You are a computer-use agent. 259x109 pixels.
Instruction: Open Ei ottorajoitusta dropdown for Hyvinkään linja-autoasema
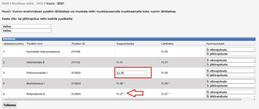(x=230, y=50)
